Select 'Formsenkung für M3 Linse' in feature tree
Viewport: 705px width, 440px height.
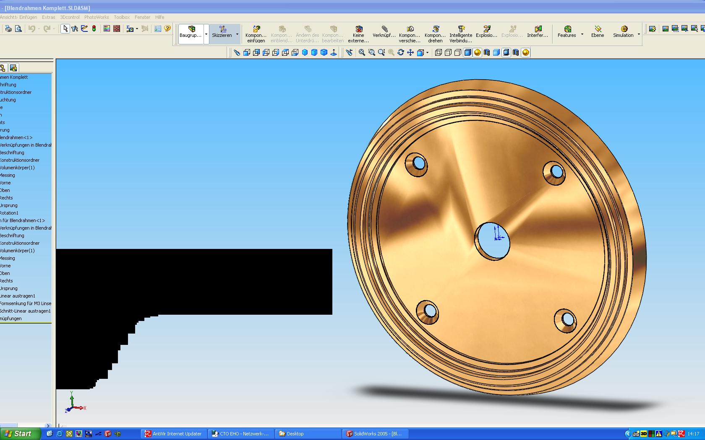click(x=26, y=303)
